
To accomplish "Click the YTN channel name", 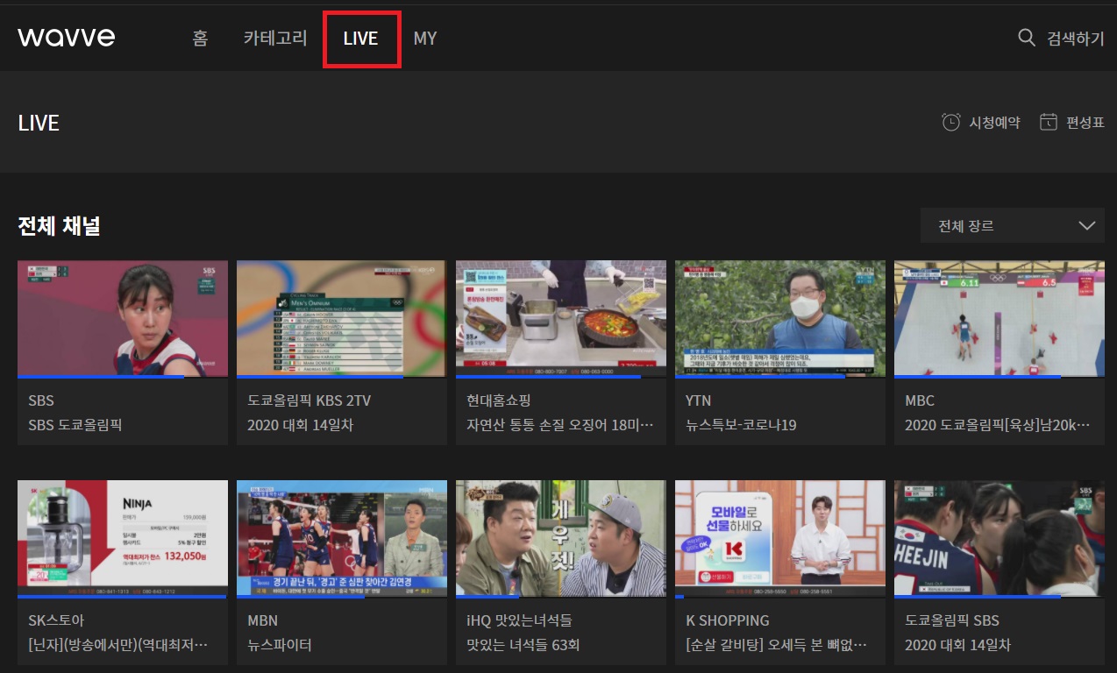I will pyautogui.click(x=699, y=400).
